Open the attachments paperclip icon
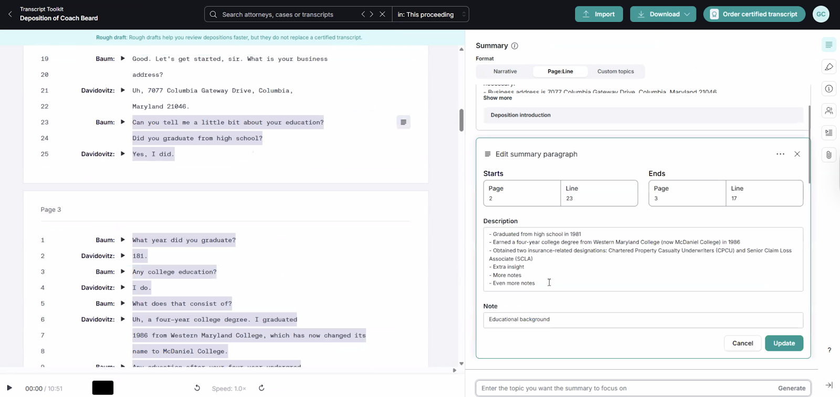The height and width of the screenshot is (397, 840). (x=828, y=155)
